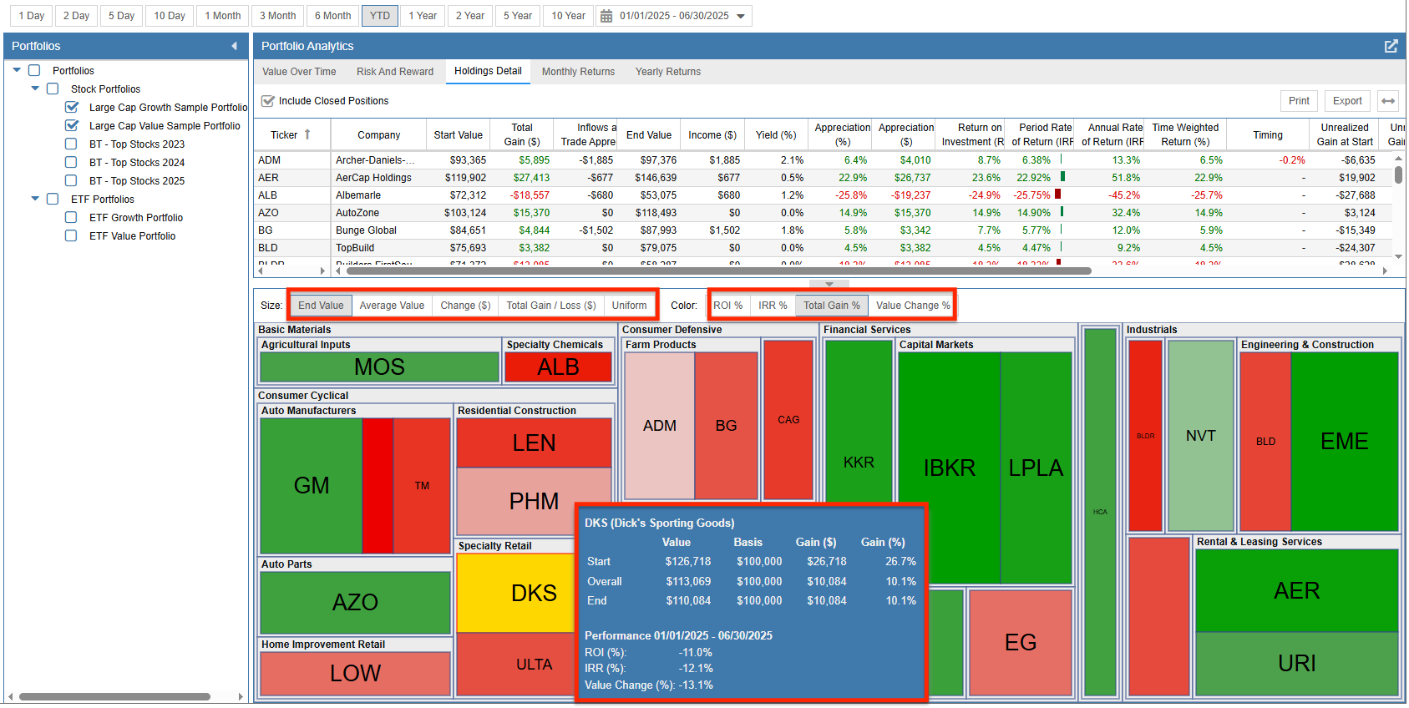
Task: Click the vertical scrollbar of holdings table
Action: pos(1398,175)
